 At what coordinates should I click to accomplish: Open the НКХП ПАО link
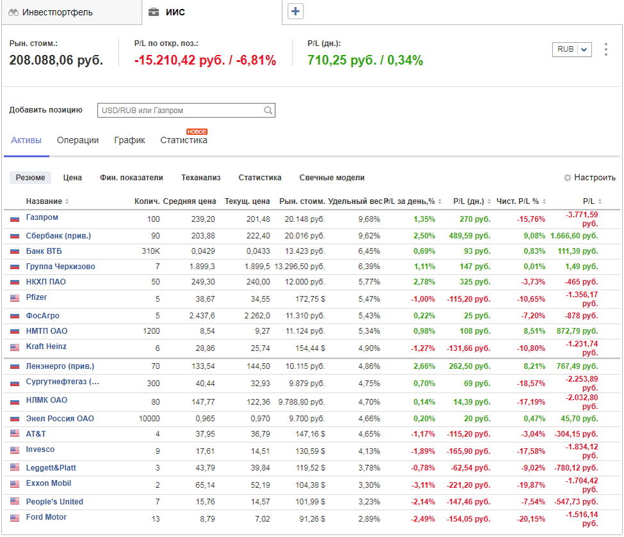pyautogui.click(x=46, y=282)
